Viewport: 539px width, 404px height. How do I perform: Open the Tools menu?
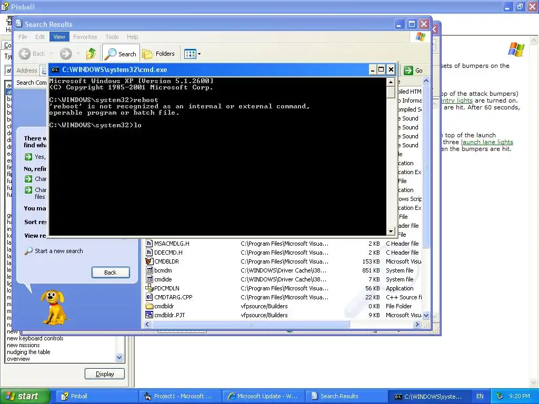click(112, 37)
